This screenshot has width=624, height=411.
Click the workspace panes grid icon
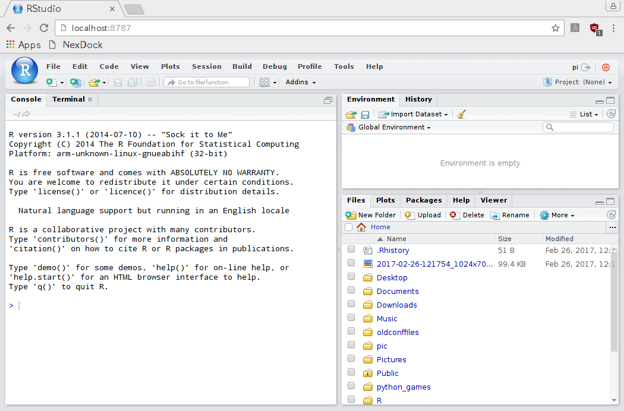(264, 83)
